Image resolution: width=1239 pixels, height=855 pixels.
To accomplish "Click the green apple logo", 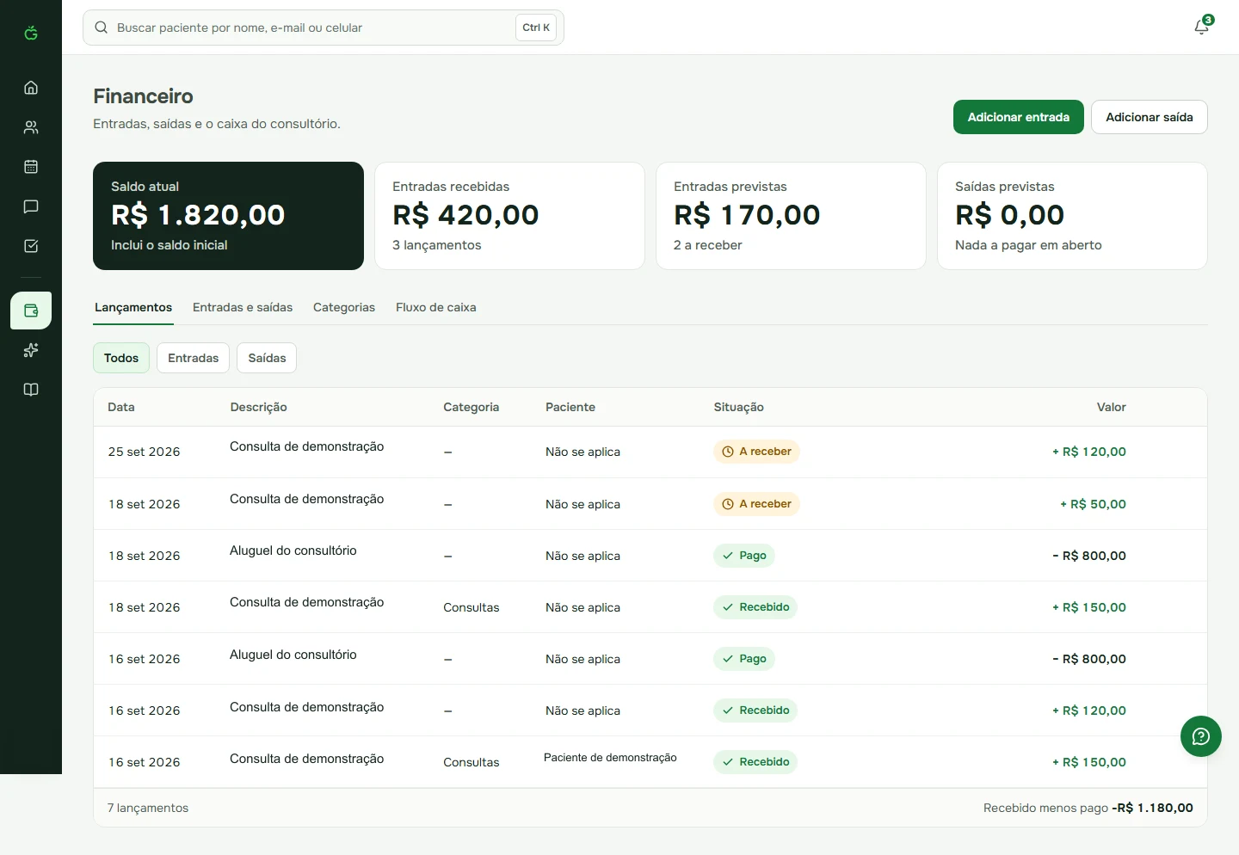I will pos(31,33).
